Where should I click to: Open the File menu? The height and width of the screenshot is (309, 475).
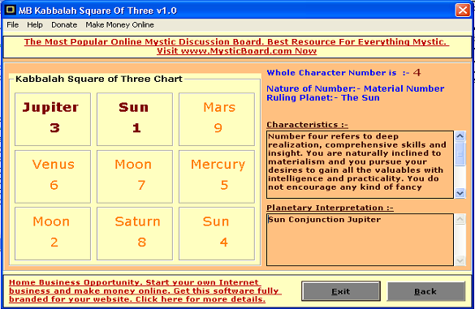point(13,25)
